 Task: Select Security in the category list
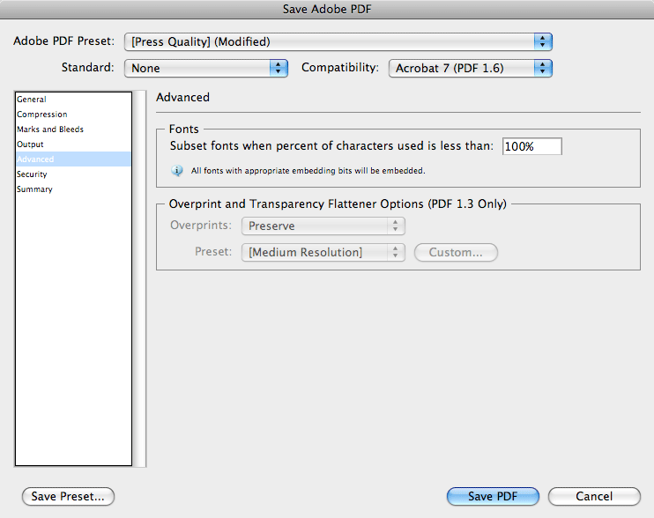tap(73, 174)
